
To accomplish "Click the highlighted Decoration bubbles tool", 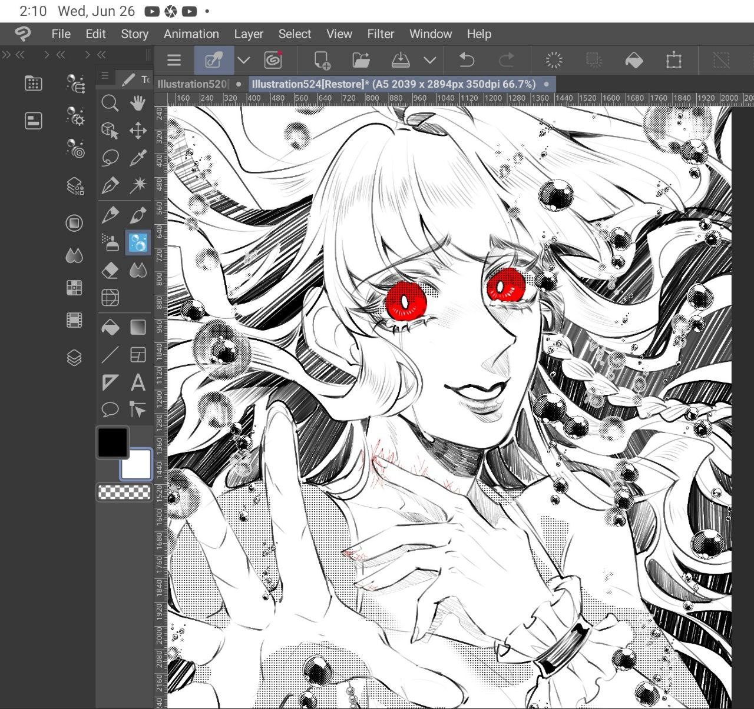I will pyautogui.click(x=138, y=242).
